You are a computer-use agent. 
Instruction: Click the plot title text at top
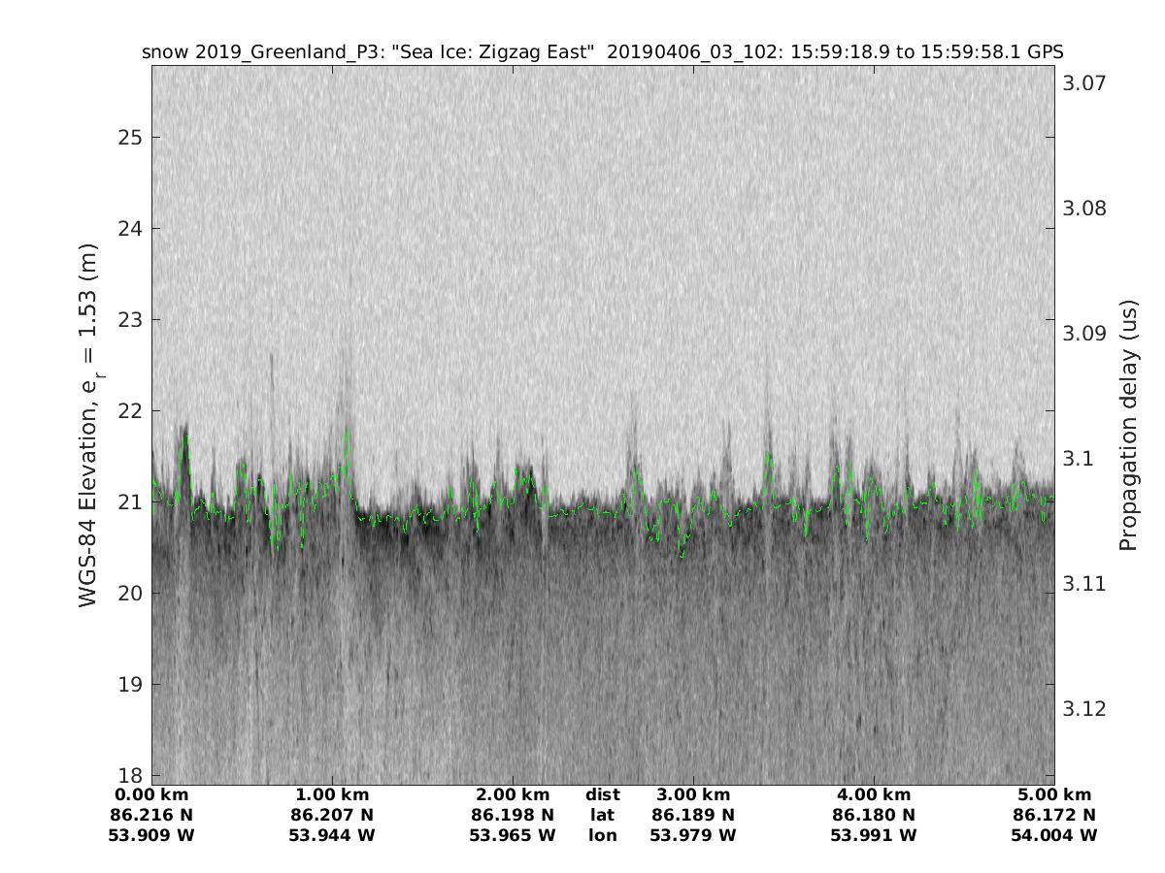602,52
